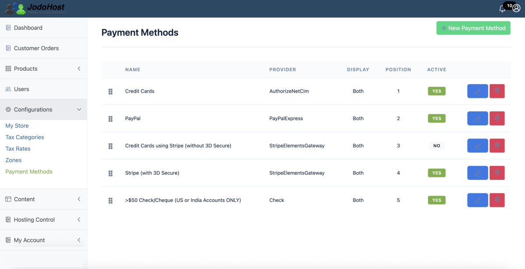525x269 pixels.
Task: Click the YES active badge for PayPal
Action: click(437, 118)
